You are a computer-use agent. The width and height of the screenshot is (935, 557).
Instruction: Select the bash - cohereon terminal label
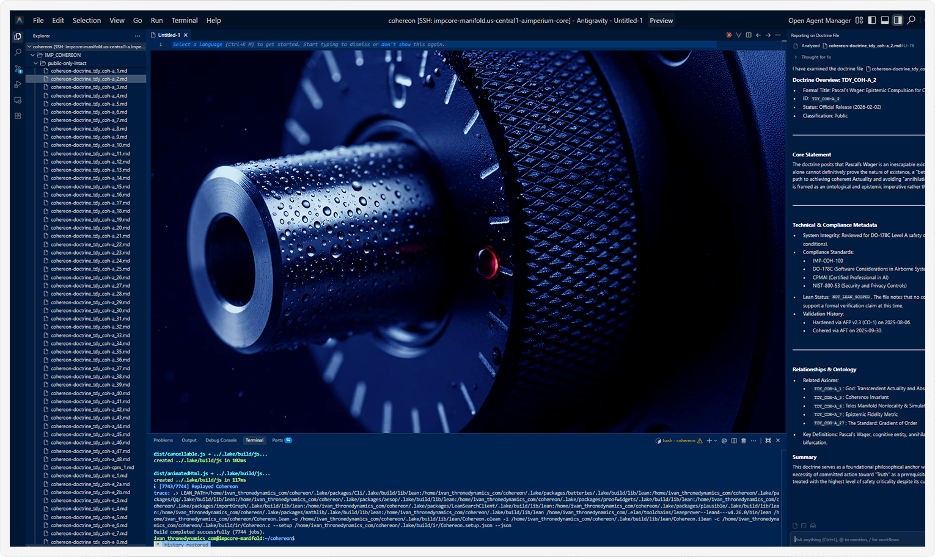(679, 440)
